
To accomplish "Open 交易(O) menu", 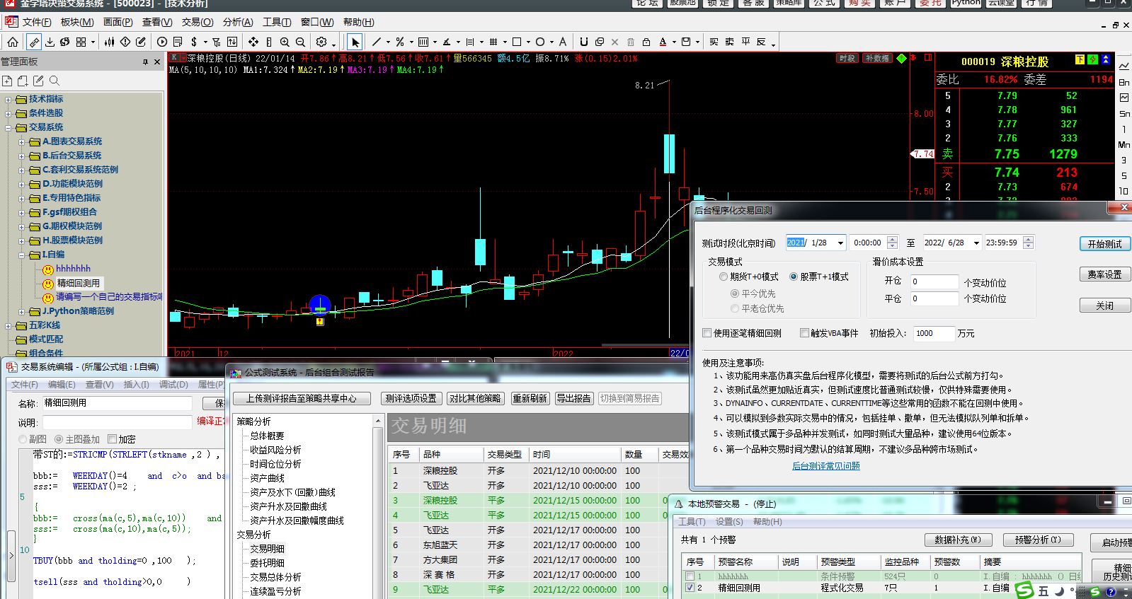I will [x=198, y=22].
